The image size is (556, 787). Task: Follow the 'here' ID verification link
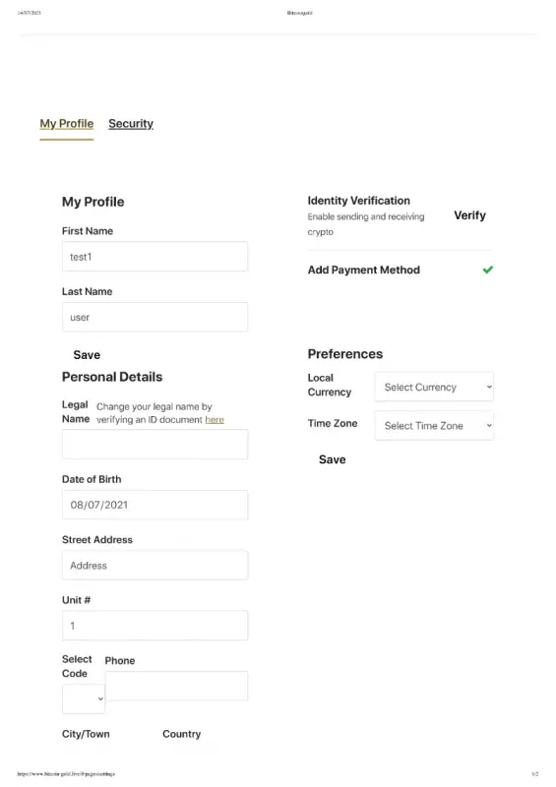(215, 420)
